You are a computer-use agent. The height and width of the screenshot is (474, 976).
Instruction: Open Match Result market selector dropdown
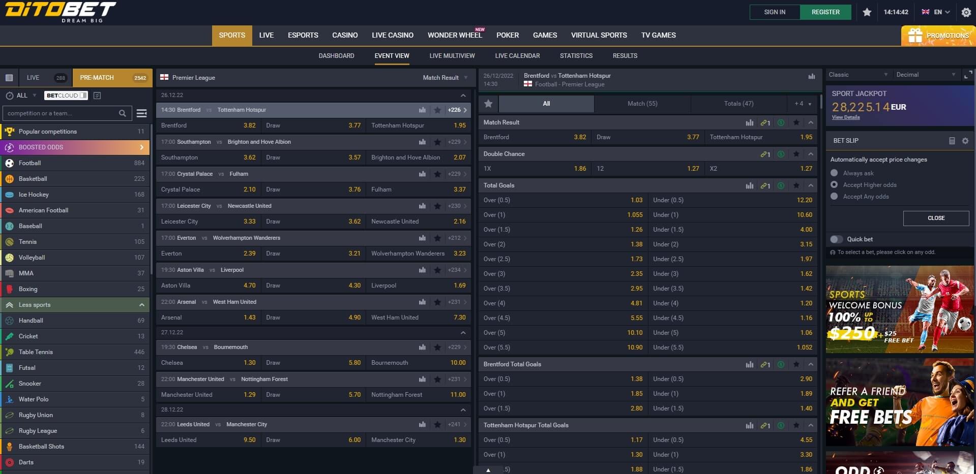(x=445, y=78)
